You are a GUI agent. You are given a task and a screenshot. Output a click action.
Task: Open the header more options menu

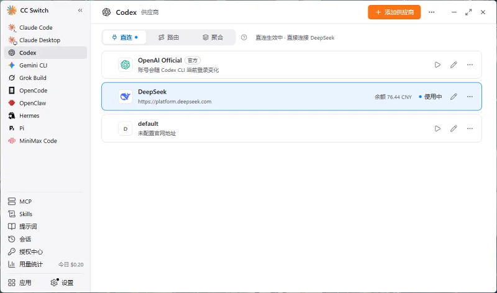pyautogui.click(x=431, y=12)
